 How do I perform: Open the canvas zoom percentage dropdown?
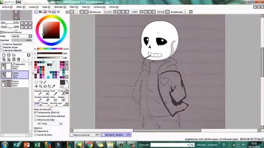coord(115,12)
